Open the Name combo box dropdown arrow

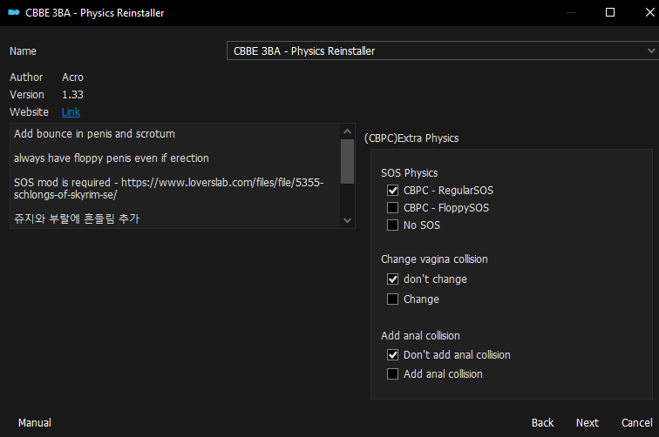651,50
